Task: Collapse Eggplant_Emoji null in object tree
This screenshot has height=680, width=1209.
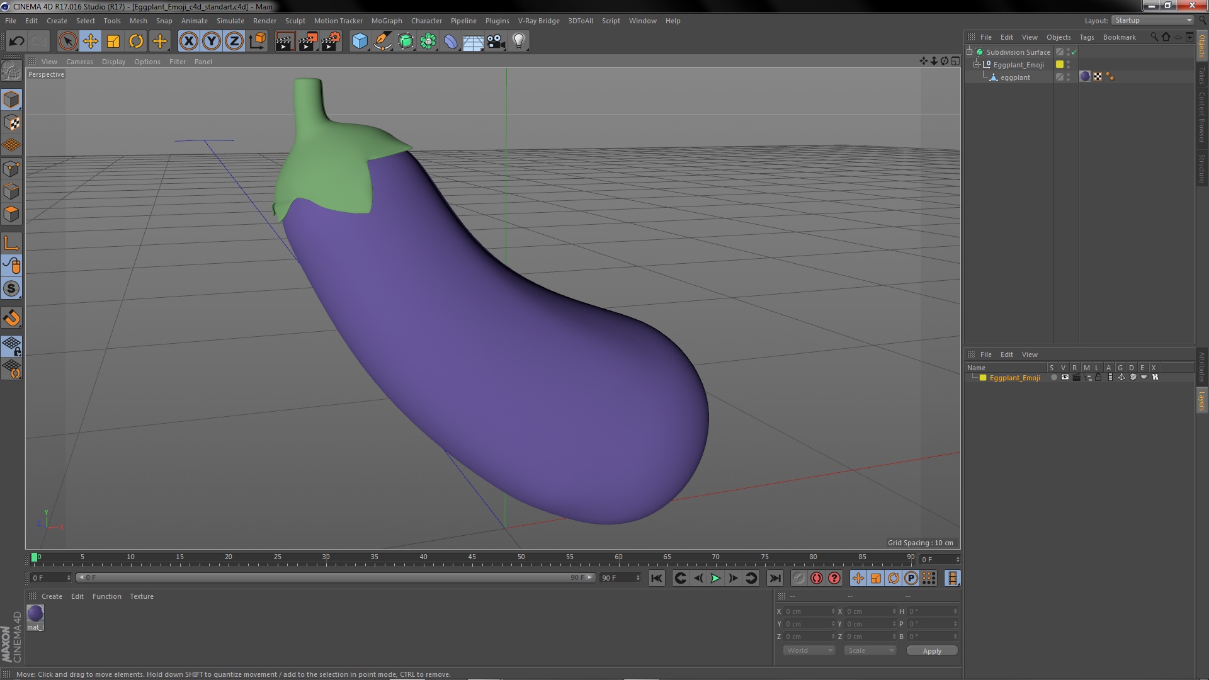Action: (977, 64)
